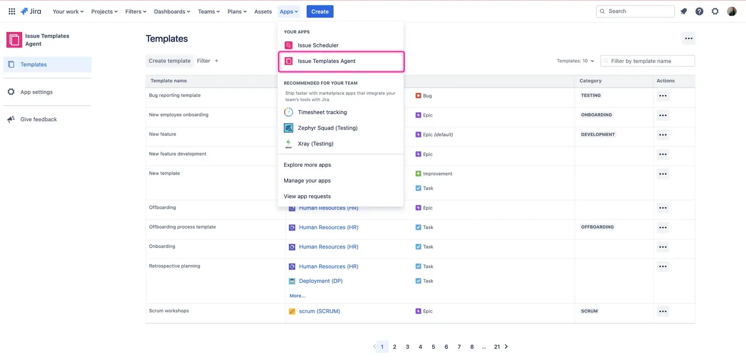The width and height of the screenshot is (746, 363).
Task: Click the Jira logo
Action: click(31, 11)
